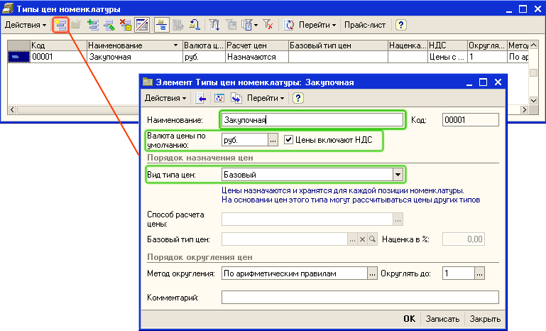Click ellipsis button of Метод округления field

pos(372,273)
